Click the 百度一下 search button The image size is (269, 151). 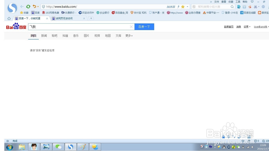tap(144, 27)
